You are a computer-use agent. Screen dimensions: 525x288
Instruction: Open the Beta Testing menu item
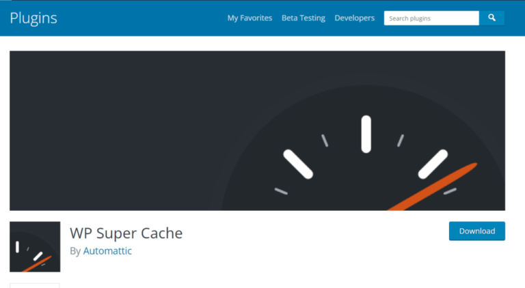pos(304,18)
